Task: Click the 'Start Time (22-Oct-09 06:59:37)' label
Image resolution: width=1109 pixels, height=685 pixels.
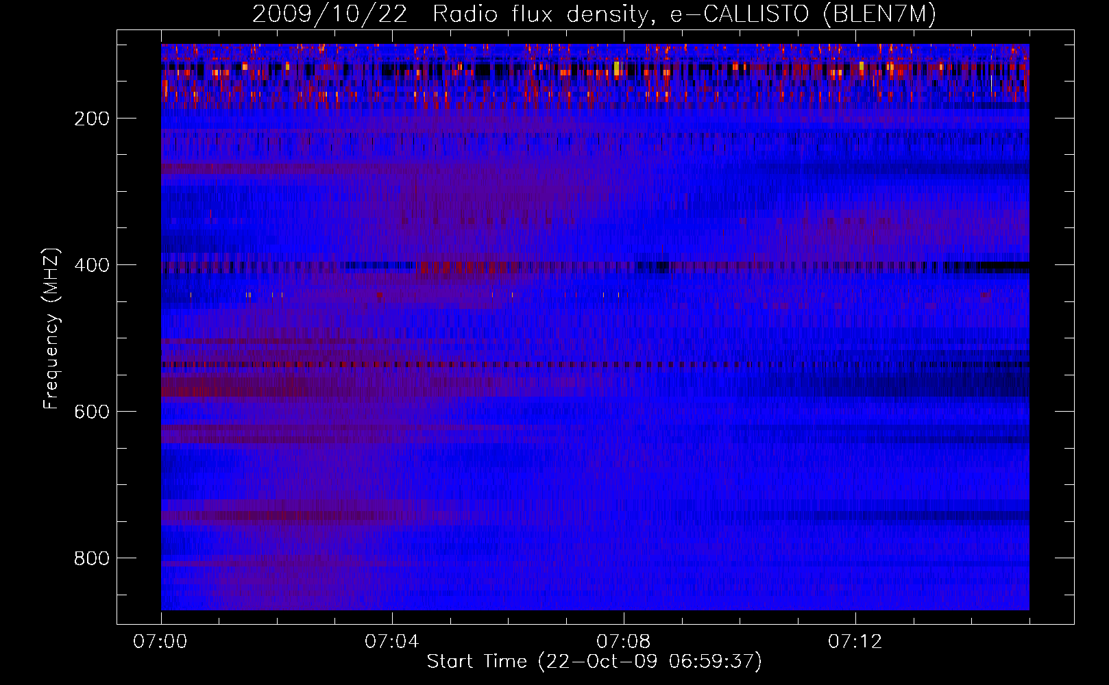Action: tap(594, 662)
